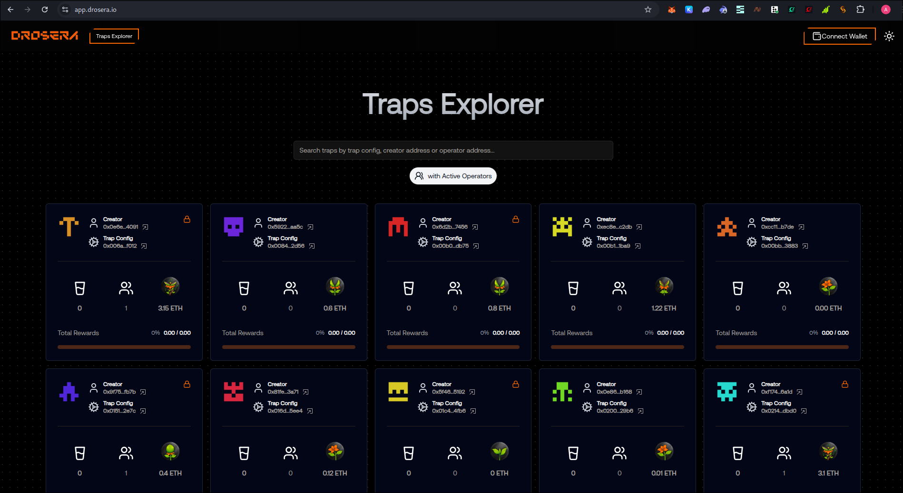This screenshot has width=903, height=493.
Task: Click the yellow pixel avatar of trap 0x00b1...1ba9
Action: pyautogui.click(x=562, y=227)
